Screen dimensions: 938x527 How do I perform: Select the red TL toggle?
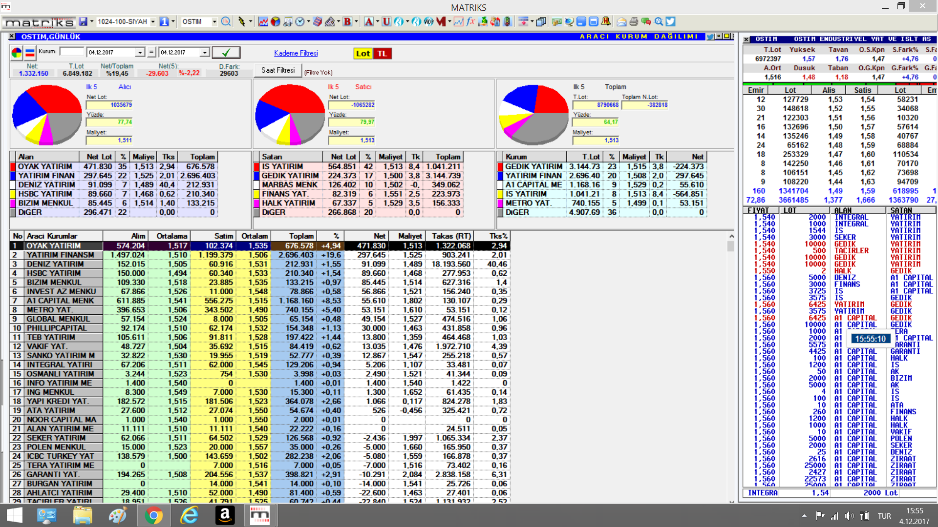(x=383, y=54)
